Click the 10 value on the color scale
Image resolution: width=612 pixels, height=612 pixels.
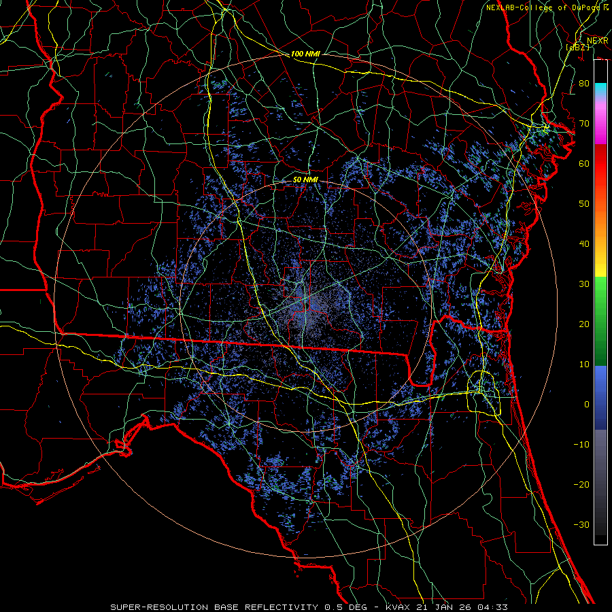(x=584, y=364)
